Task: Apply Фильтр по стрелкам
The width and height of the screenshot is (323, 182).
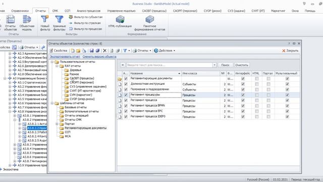Action: [x=85, y=23]
